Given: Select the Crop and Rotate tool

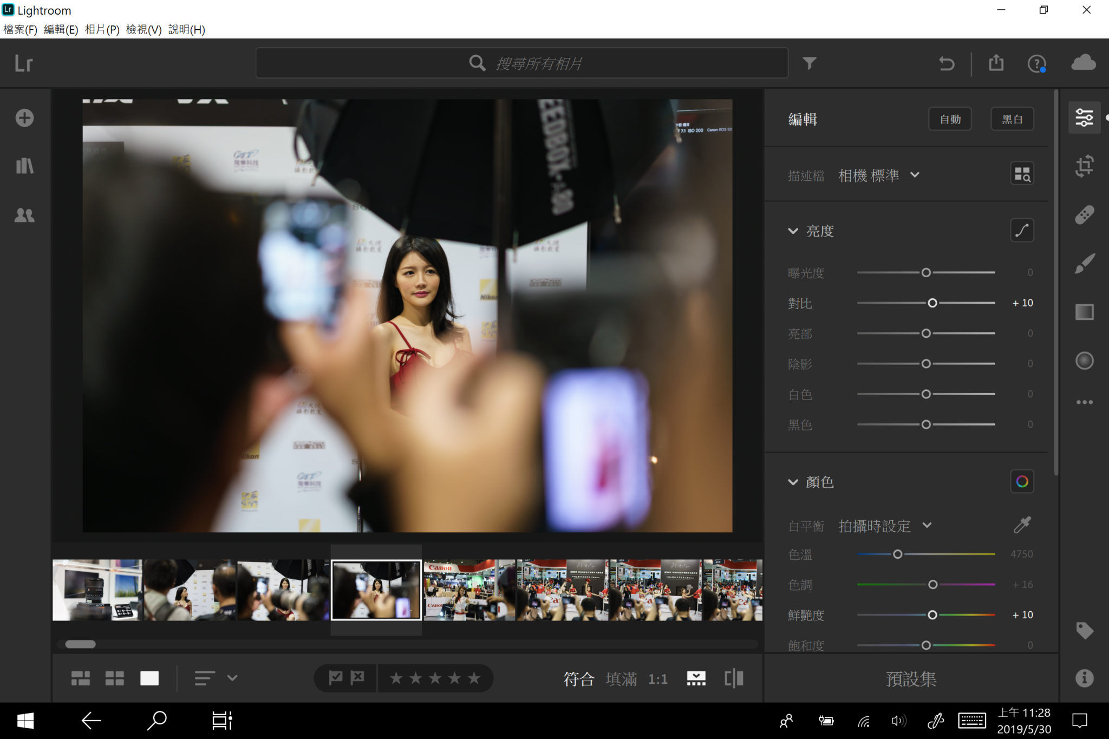Looking at the screenshot, I should click(x=1084, y=166).
